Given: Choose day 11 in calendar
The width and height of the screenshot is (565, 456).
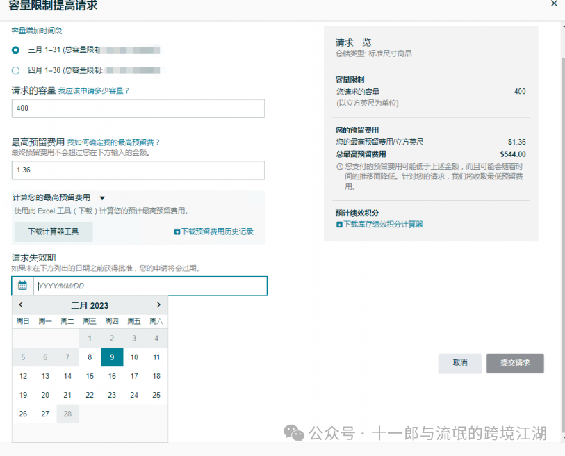Looking at the screenshot, I should pos(156,357).
